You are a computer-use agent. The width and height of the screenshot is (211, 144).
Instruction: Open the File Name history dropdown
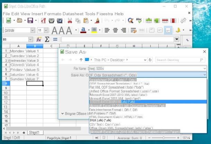[205, 69]
